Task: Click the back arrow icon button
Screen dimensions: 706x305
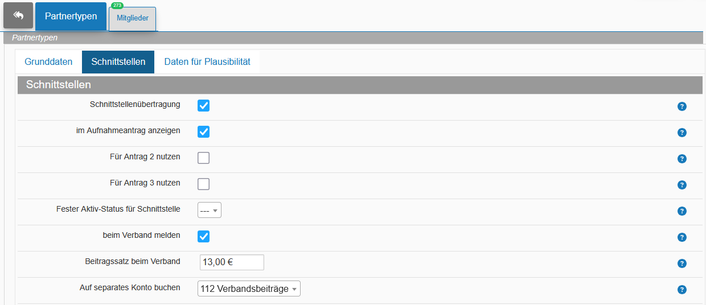Action: click(x=18, y=15)
